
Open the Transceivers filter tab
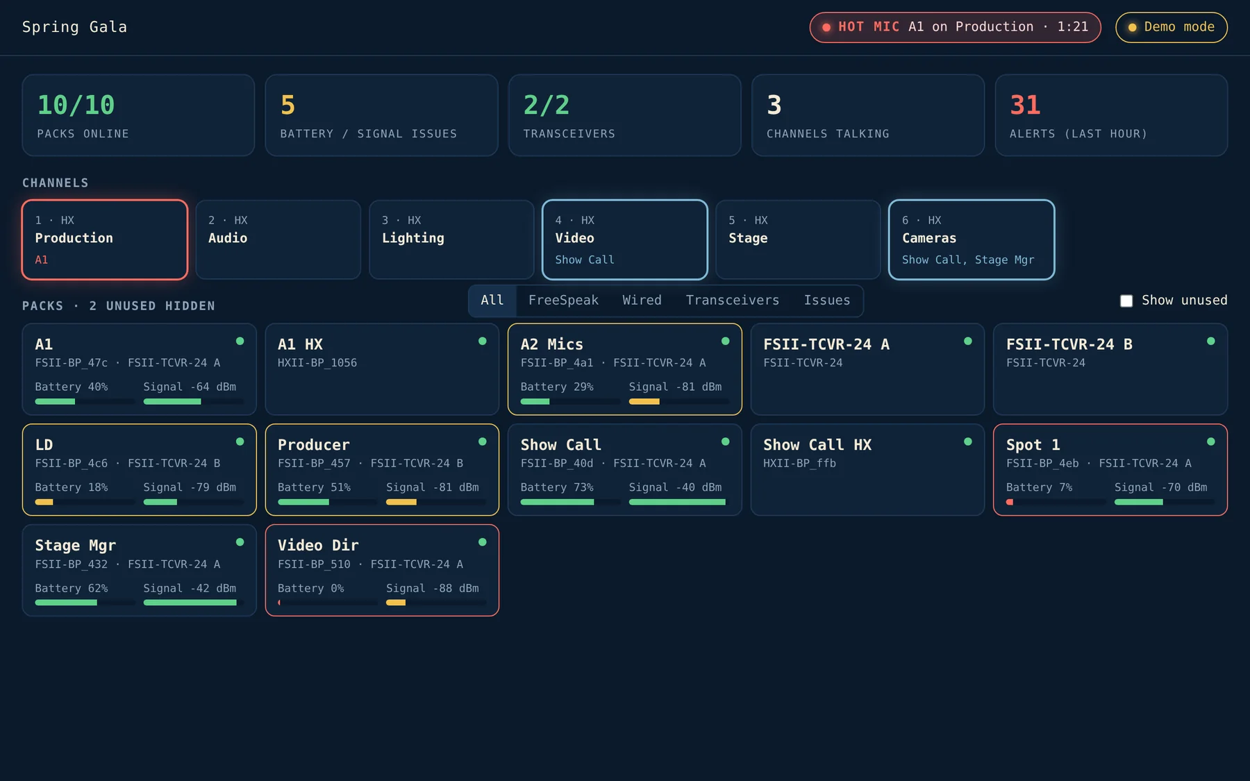pyautogui.click(x=733, y=300)
